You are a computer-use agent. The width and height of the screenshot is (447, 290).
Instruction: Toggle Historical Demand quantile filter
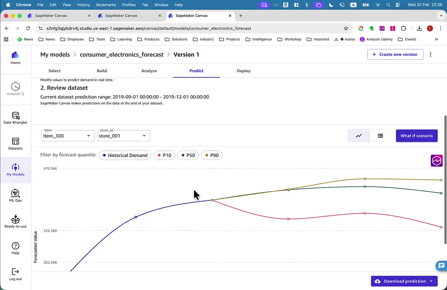point(125,155)
